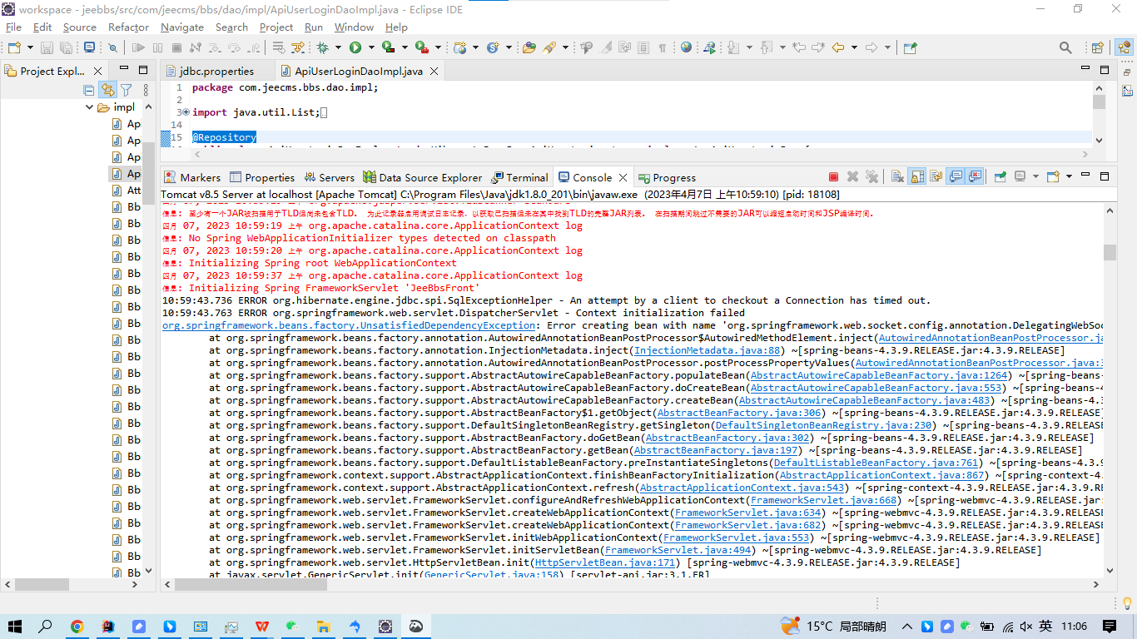Click the green Run button in the toolbar
Screen dimensions: 1137x639
[355, 48]
